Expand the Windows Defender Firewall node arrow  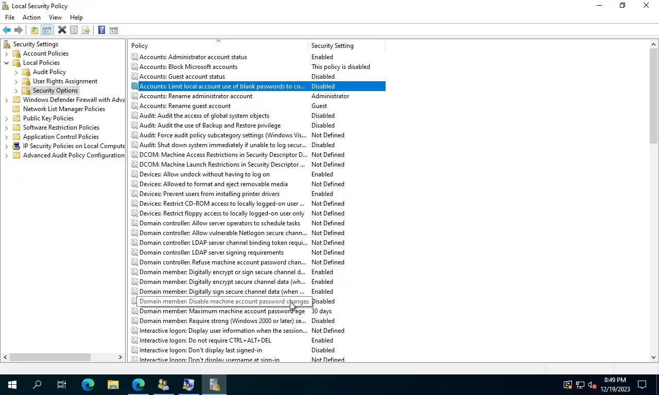[x=6, y=100]
